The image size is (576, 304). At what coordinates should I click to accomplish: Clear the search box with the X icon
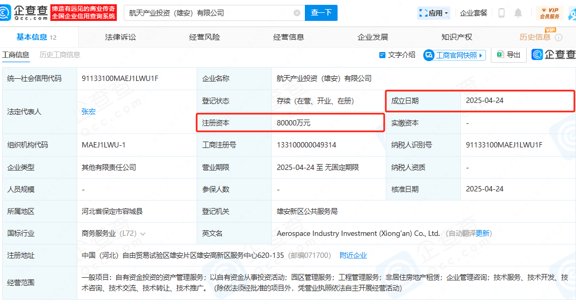(297, 13)
